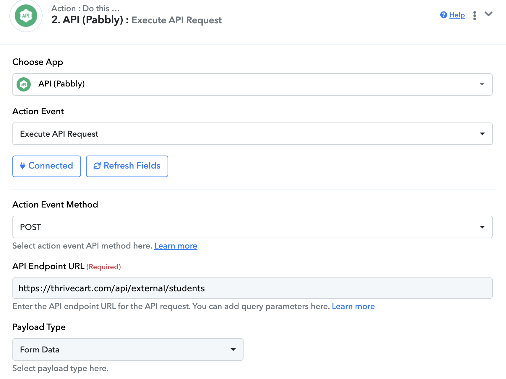Viewport: 506px width, 379px height.
Task: Click the red '(Required)' marker
Action: click(104, 267)
